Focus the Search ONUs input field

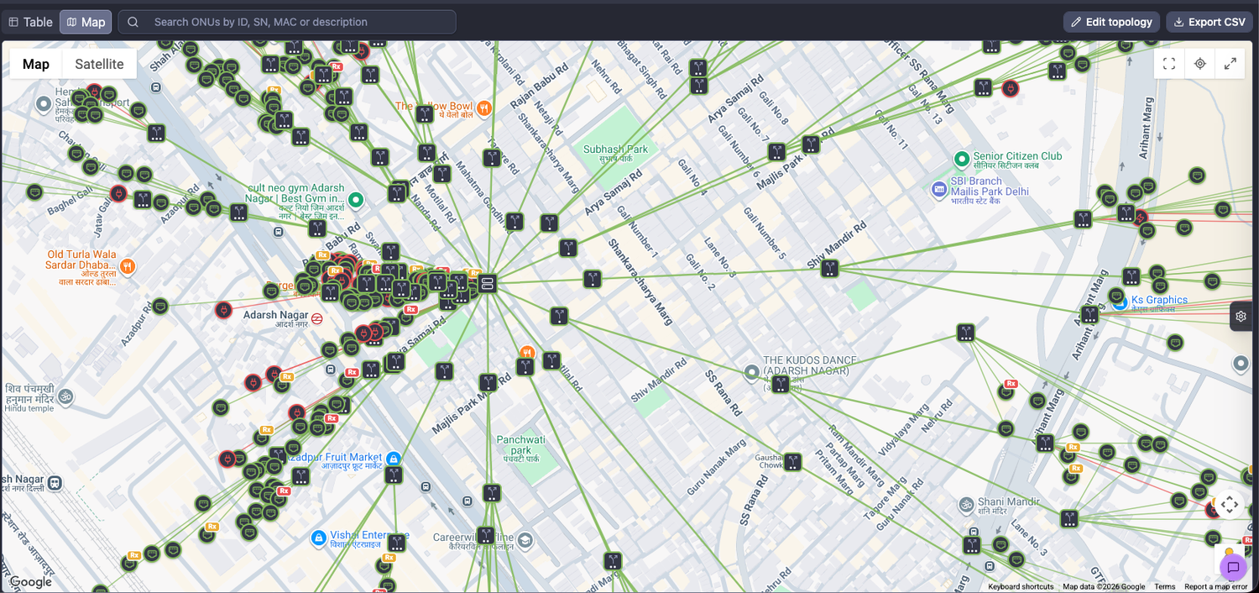pos(287,22)
